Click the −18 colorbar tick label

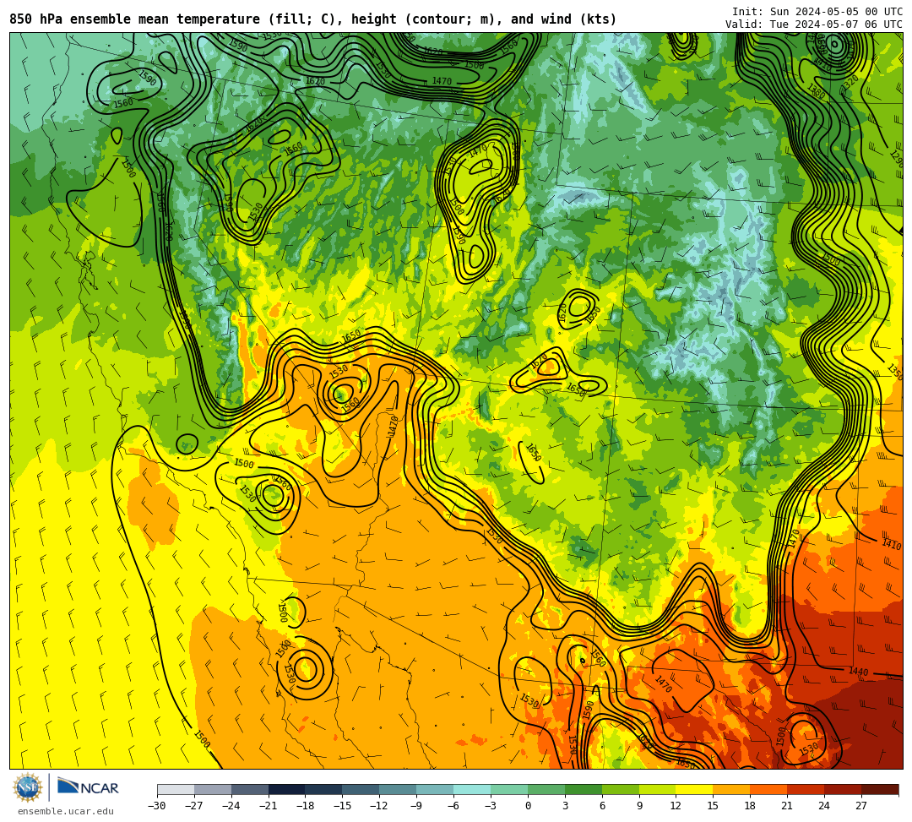[x=306, y=806]
